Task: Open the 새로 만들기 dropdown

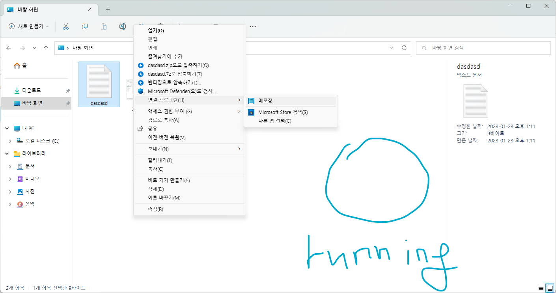Action: coord(28,26)
